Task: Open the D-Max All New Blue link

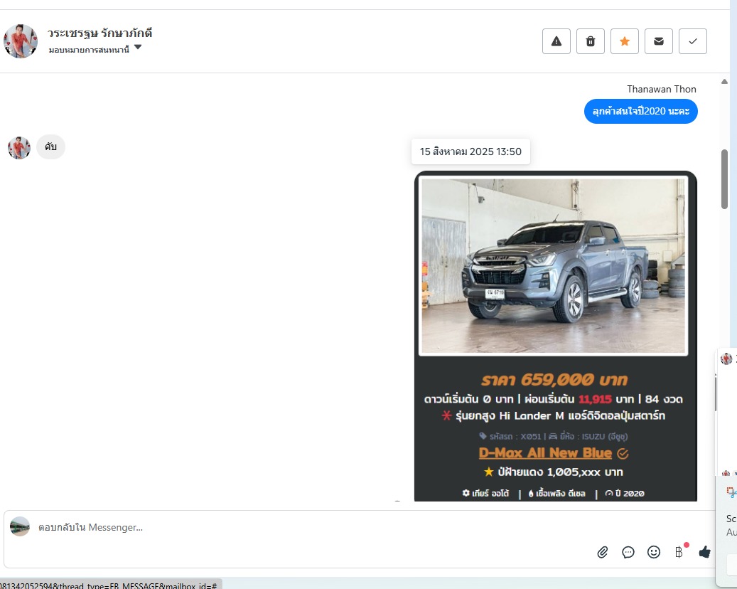Action: 545,453
